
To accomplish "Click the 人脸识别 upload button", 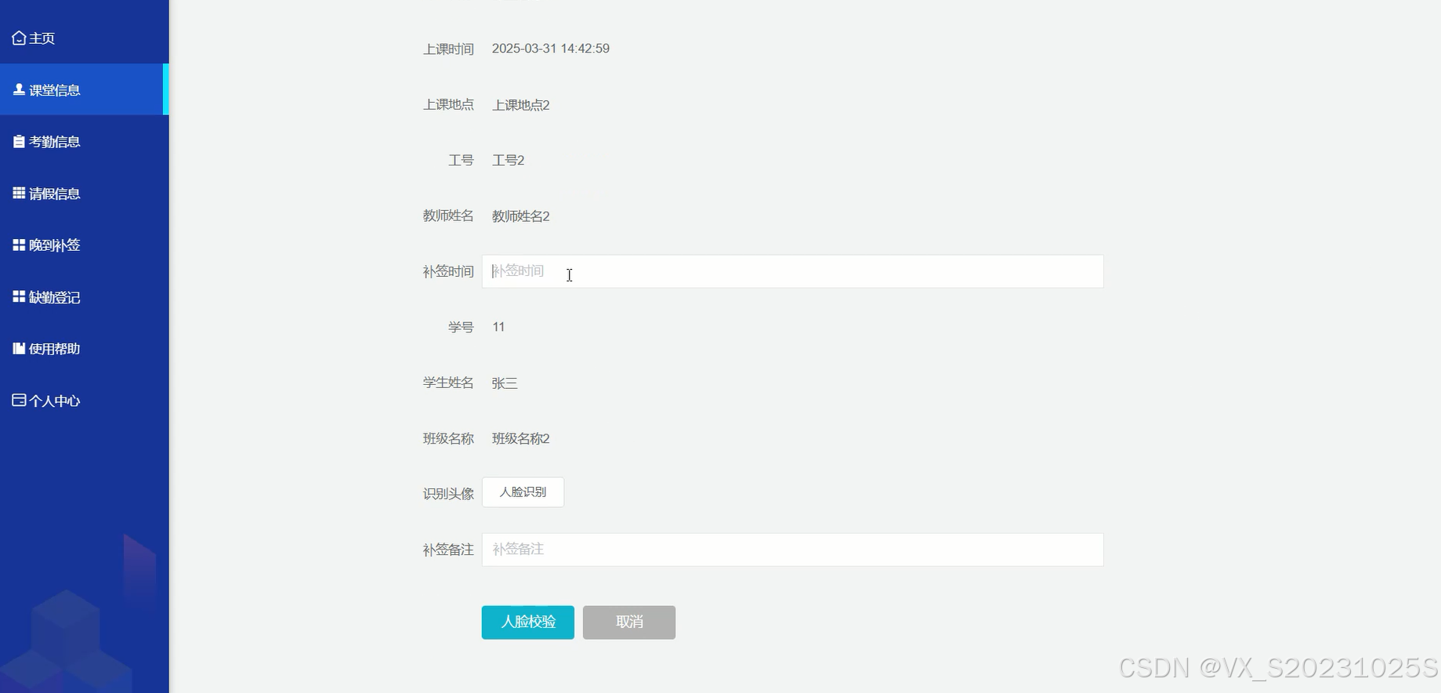I will pos(523,492).
